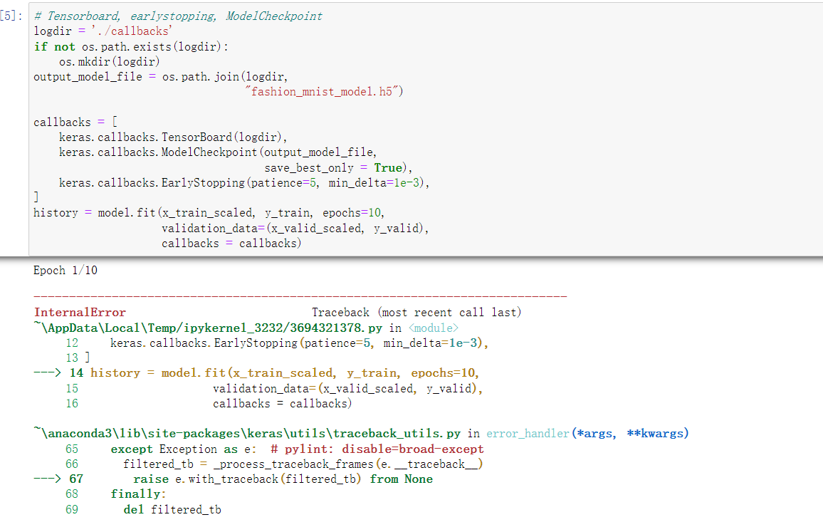Click the arrow-marked traceback line 14
The width and height of the screenshot is (823, 532).
pyautogui.click(x=256, y=373)
